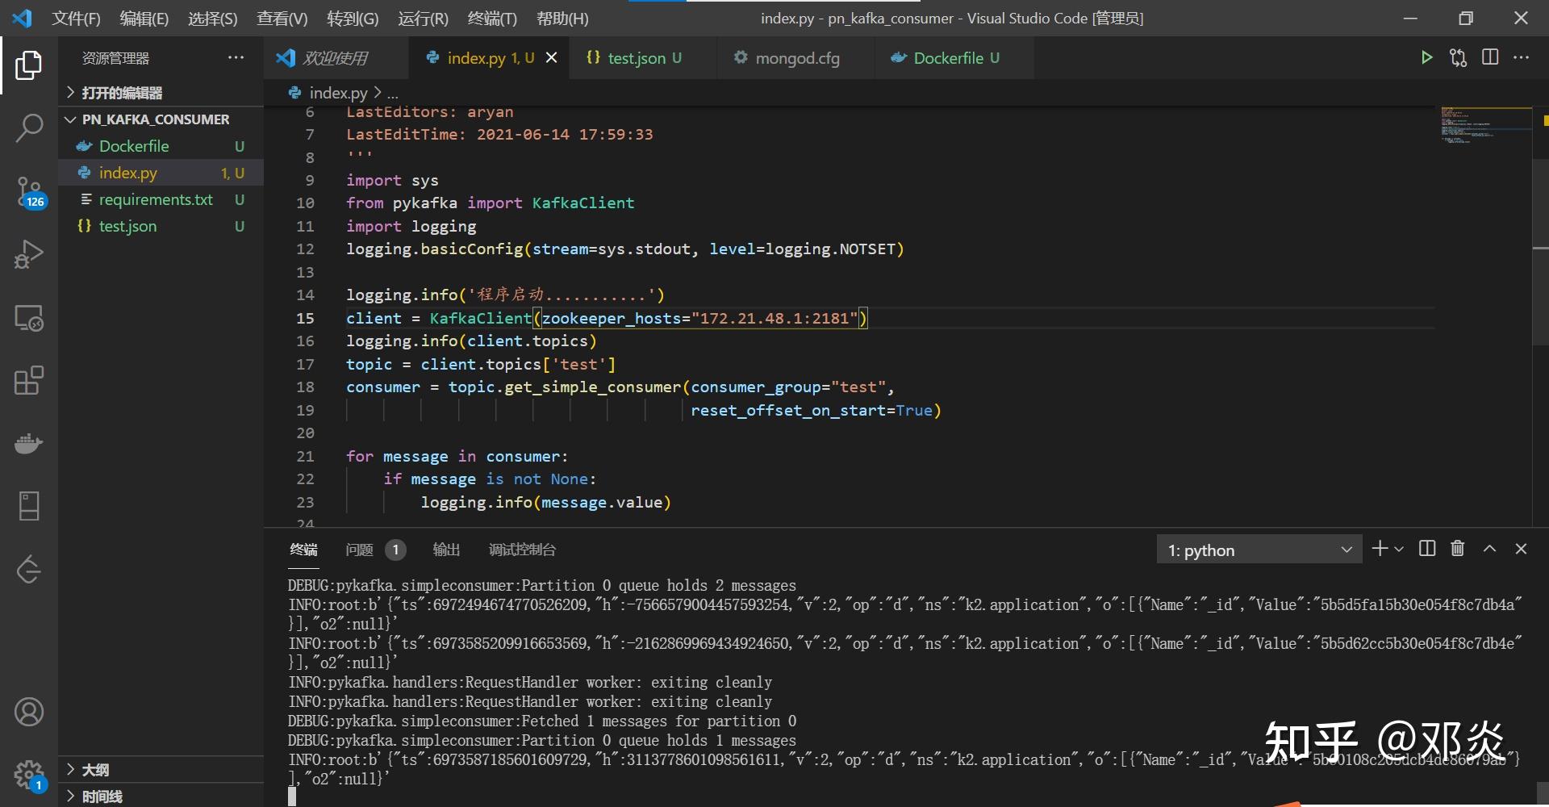
Task: Open the Run and Debug view
Action: (29, 253)
